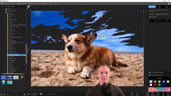Select light blue-purple mask swatch

click(x=164, y=82)
